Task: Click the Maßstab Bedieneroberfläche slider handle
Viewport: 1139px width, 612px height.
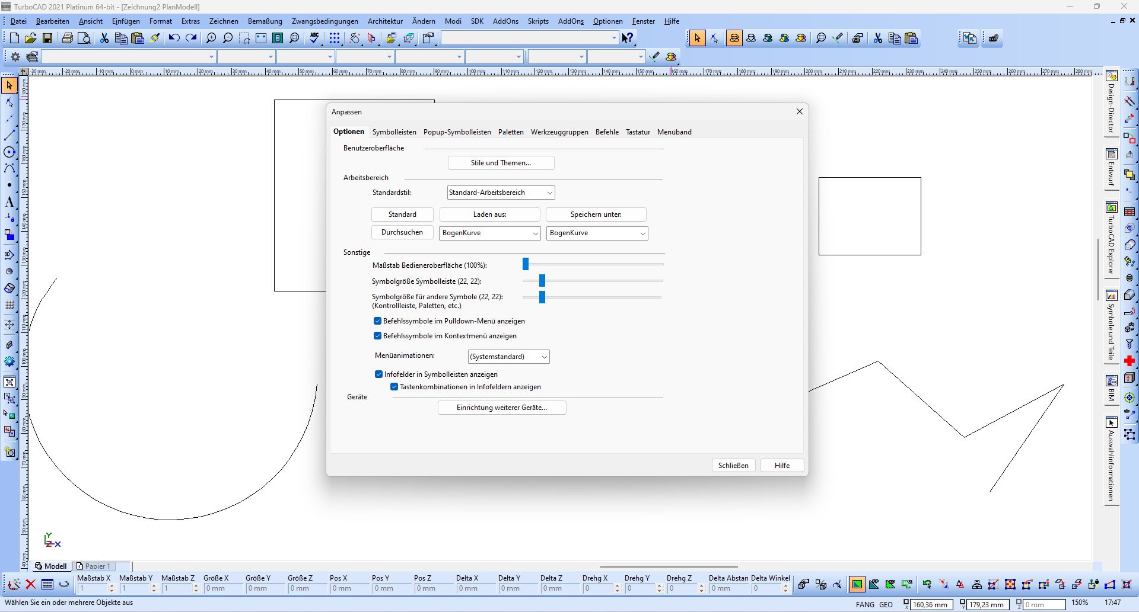Action: [526, 264]
